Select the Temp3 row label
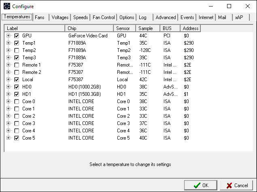Image resolution: width=257 pixels, height=192 pixels. tap(29, 58)
